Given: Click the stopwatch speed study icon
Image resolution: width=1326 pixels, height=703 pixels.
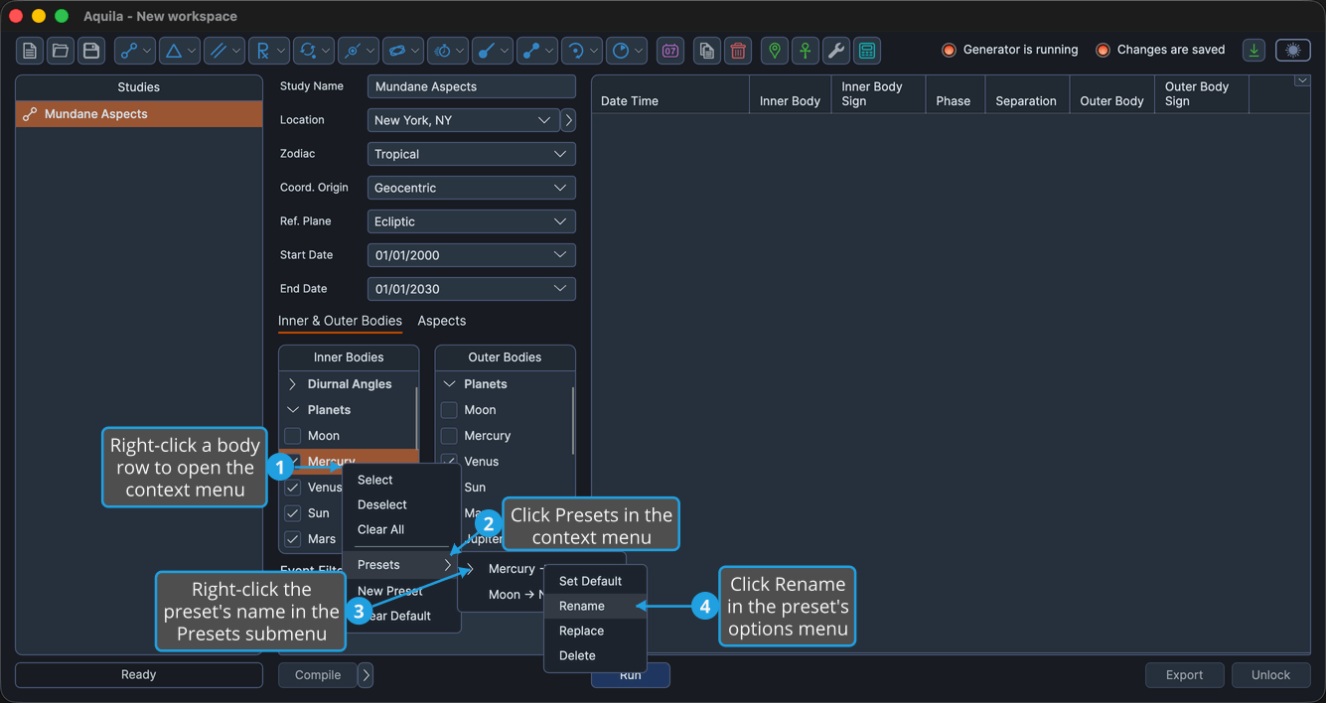Looking at the screenshot, I should (448, 51).
